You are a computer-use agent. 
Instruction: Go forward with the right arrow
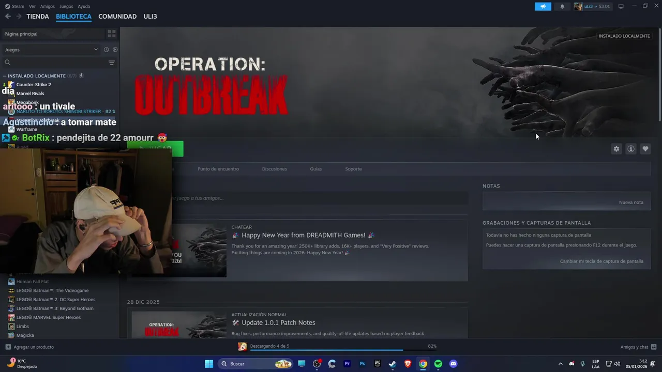(19, 17)
